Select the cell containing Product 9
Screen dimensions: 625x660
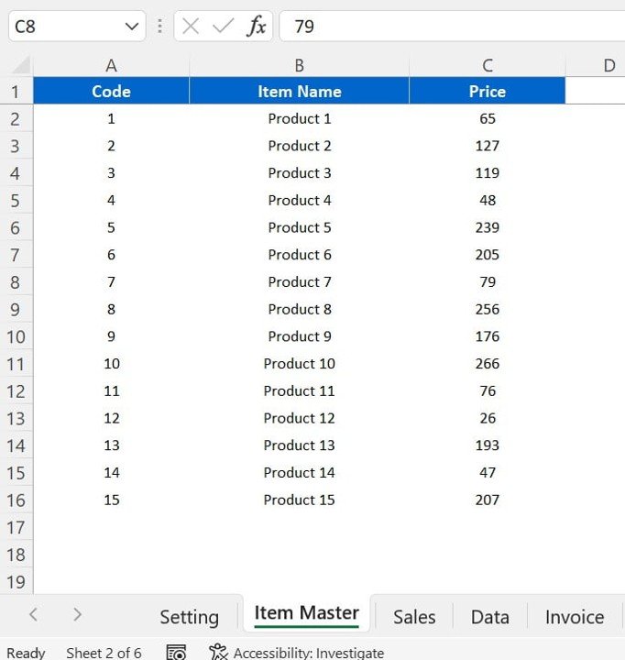[x=300, y=336]
